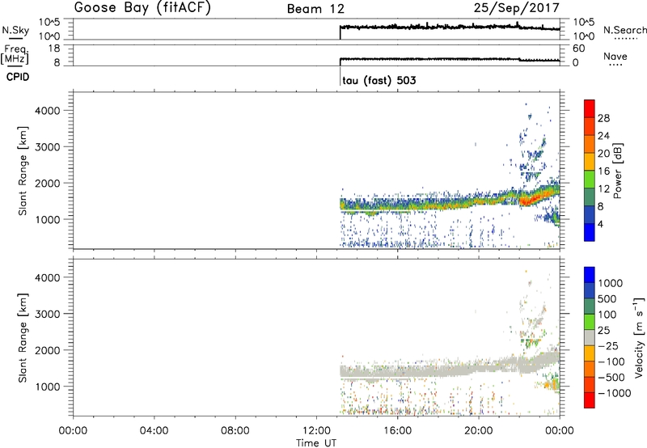Viewport: 647px width, 448px height.
Task: Click the '-1000' value on Velocity colorbar
Action: pos(615,393)
